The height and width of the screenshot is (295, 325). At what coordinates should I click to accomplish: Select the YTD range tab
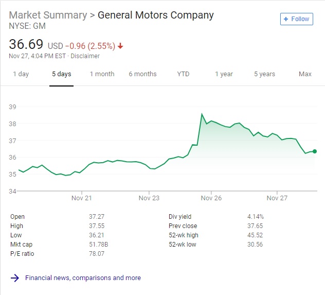point(183,74)
